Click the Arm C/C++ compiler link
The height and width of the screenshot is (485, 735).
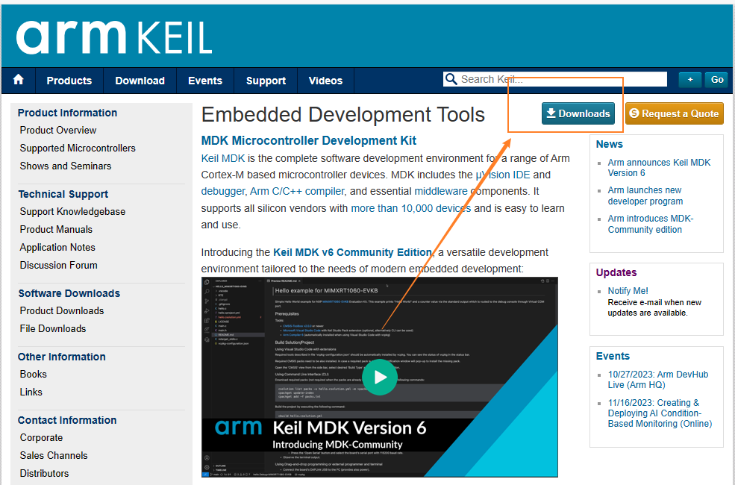tap(297, 191)
